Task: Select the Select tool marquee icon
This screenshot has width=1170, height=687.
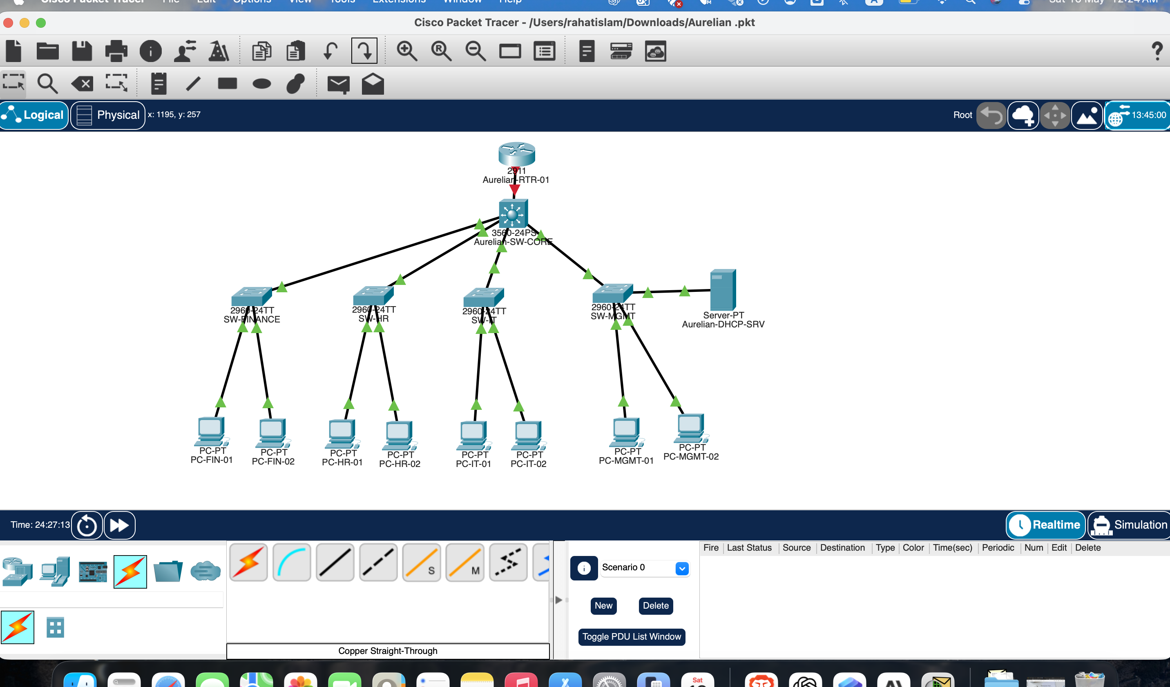Action: point(13,84)
